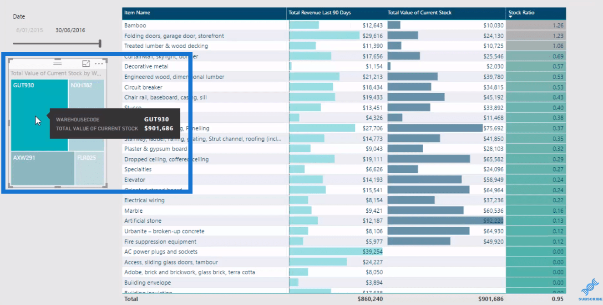Screen dimensions: 603x305
Task: Open the treemap More options ellipsis
Action: (x=99, y=64)
